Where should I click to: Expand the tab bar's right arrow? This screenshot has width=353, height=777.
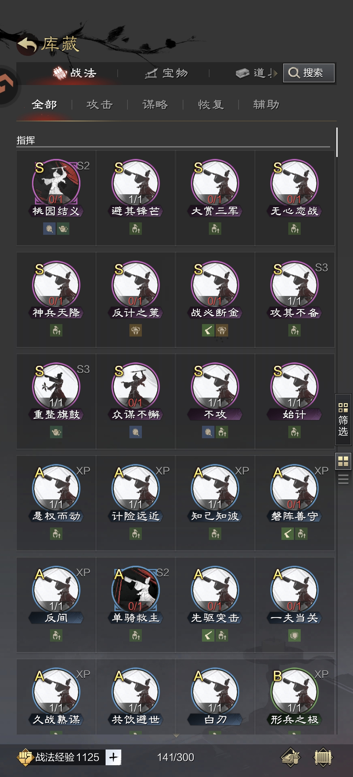(275, 73)
